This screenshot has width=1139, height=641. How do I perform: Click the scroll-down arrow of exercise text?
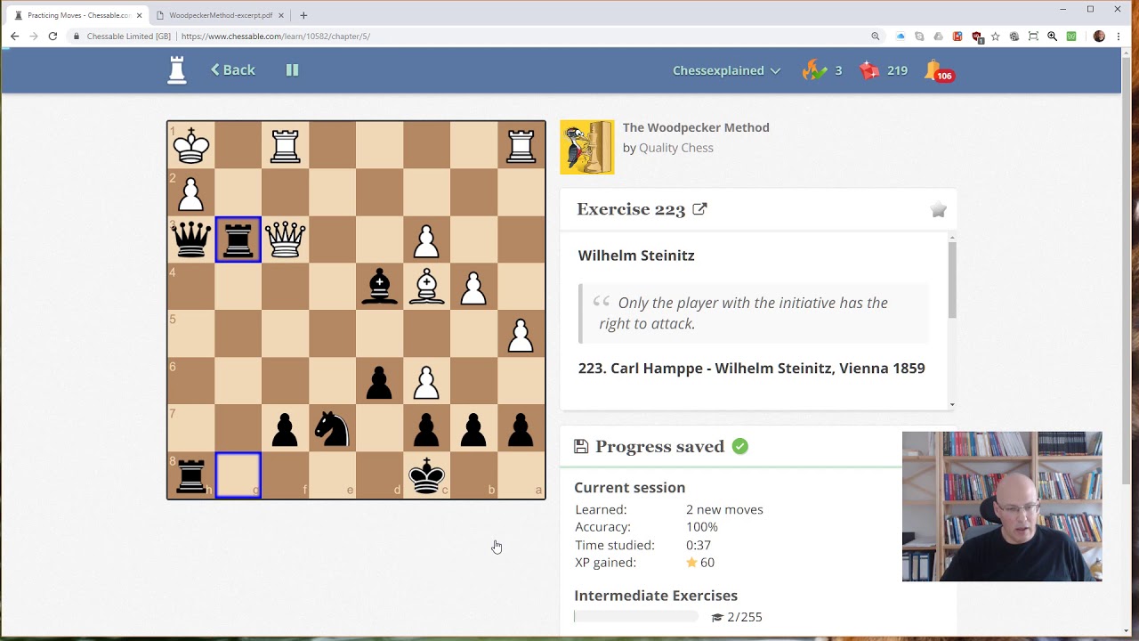click(x=952, y=405)
